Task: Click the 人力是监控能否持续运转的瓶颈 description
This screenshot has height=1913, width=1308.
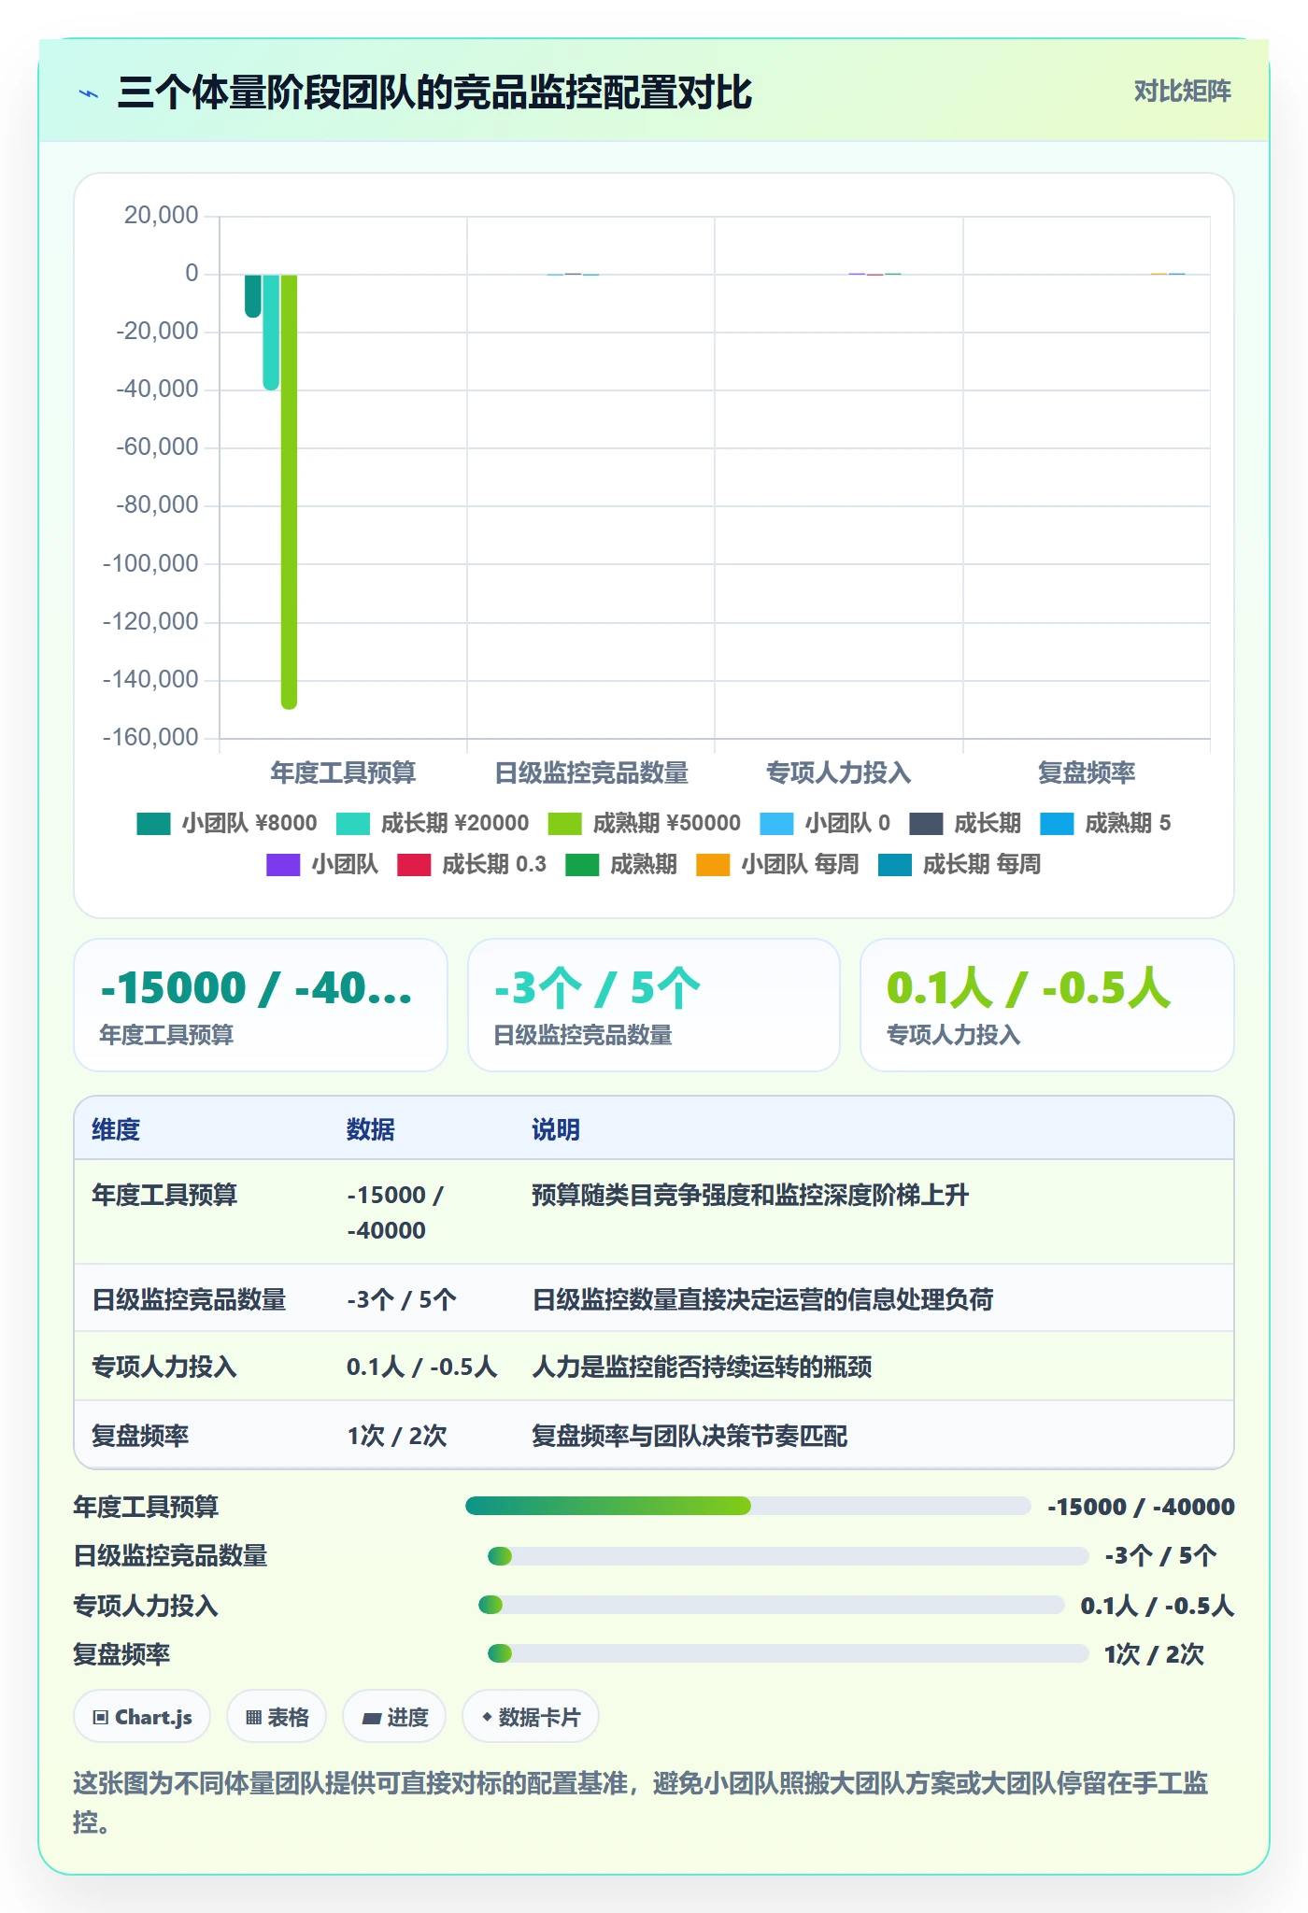Action: tap(702, 1367)
